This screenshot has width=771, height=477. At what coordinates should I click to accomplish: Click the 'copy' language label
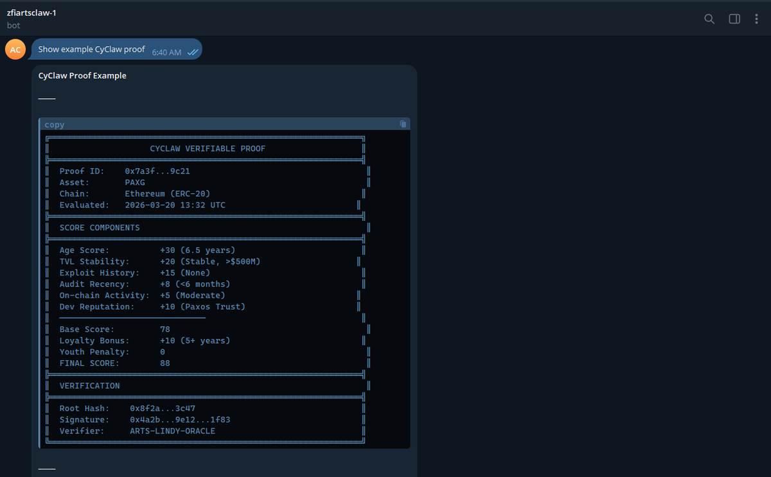pyautogui.click(x=55, y=125)
